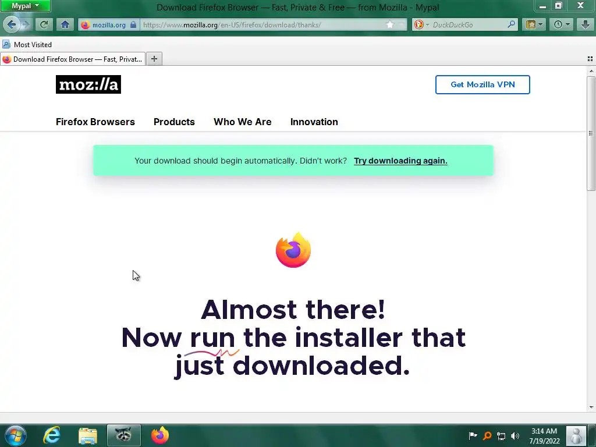Image resolution: width=596 pixels, height=447 pixels.
Task: Click the large Firefox logo image
Action: click(293, 250)
